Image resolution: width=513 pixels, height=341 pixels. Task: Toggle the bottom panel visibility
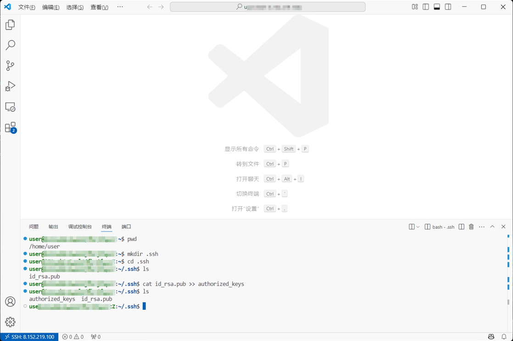(437, 7)
